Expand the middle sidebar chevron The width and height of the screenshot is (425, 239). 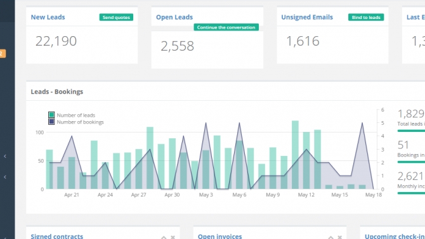pyautogui.click(x=5, y=177)
